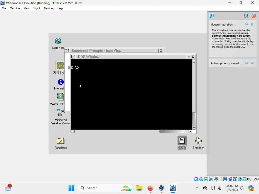This screenshot has width=259, height=194.
Task: Click the C:\> prompt in DOS Window
Action: pyautogui.click(x=75, y=67)
